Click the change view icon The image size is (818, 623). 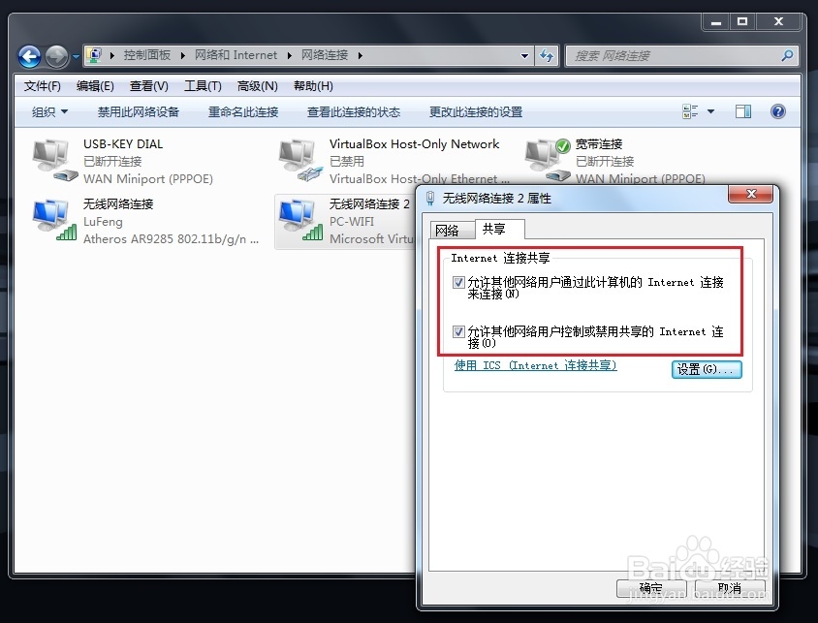click(690, 111)
